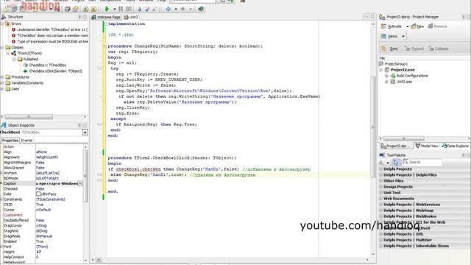This screenshot has height=265, width=471.
Task: Expand the Unit2.pas node
Action: point(386,82)
